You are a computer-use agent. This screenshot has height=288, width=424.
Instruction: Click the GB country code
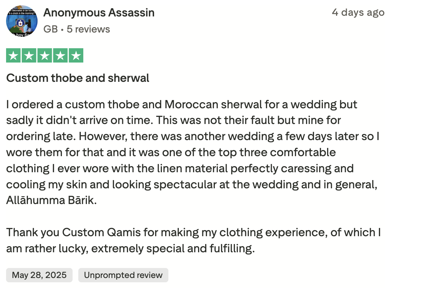(50, 29)
